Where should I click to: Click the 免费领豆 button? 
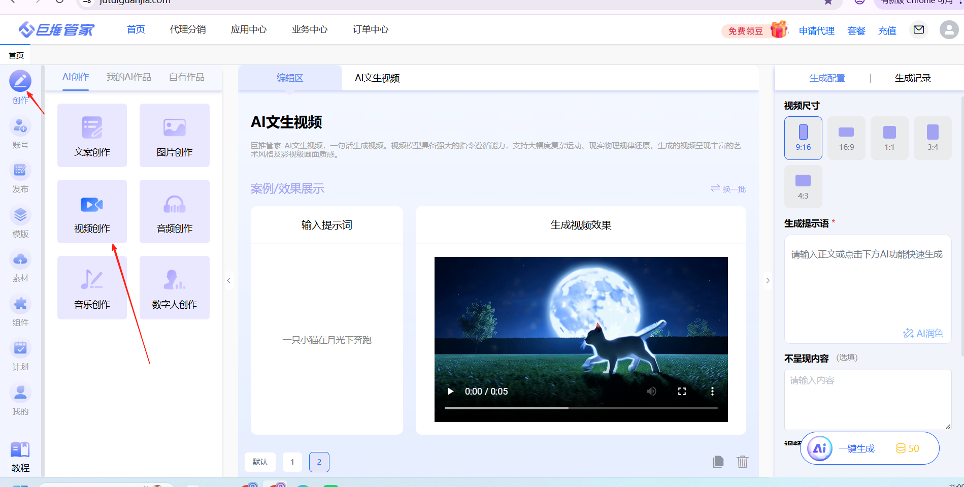coord(746,31)
